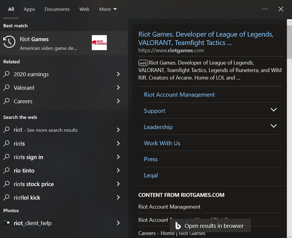Switch to the Web tab
292x238 pixels.
point(84,9)
